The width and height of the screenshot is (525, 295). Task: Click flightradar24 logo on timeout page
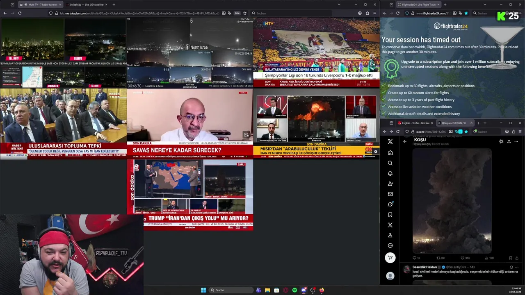pos(450,26)
